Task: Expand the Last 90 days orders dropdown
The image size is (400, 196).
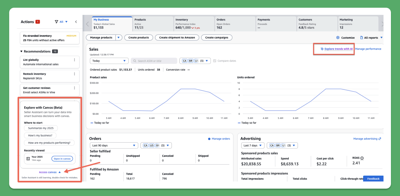Action: (114, 145)
